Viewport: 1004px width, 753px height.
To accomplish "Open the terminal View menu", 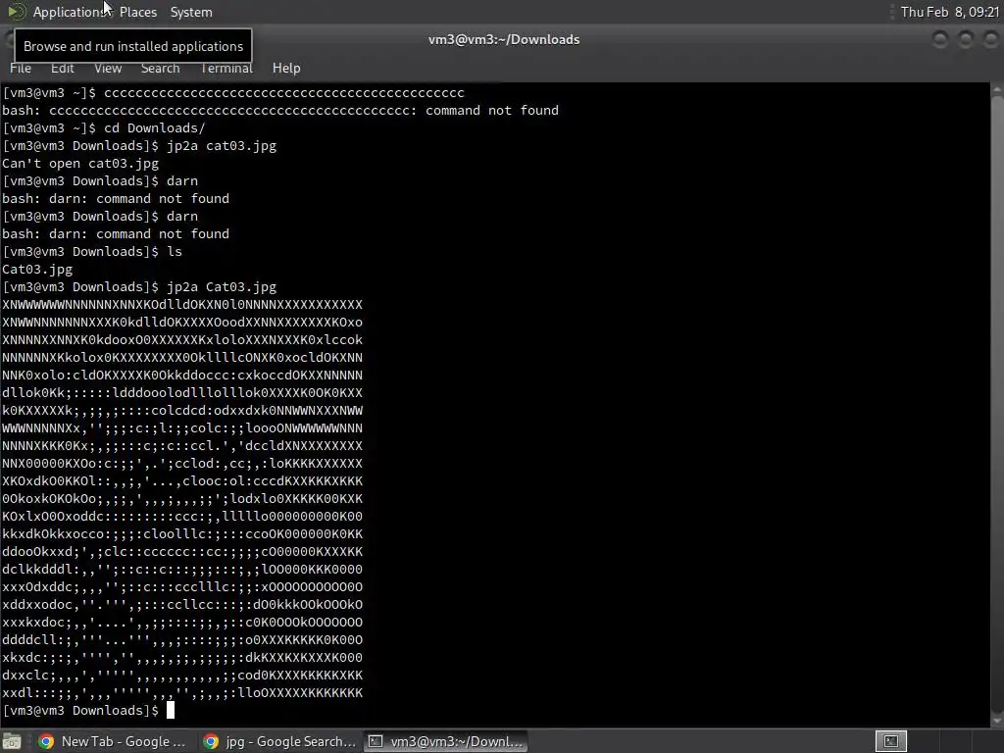I will point(108,68).
